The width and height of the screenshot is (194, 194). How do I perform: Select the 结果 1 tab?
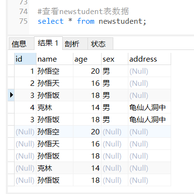click(48, 43)
